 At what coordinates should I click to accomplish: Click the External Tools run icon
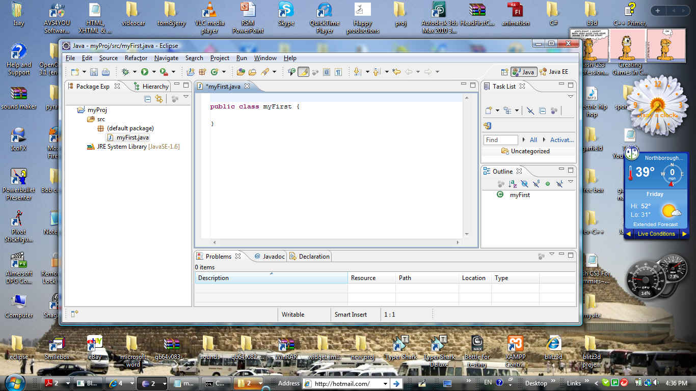point(164,72)
